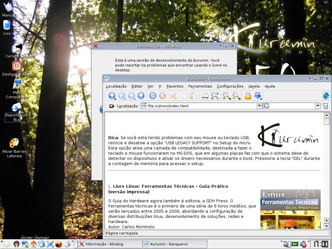Image resolution: width=332 pixels, height=249 pixels.
Task: Click the help button on Konqueror title bar
Action: [310, 78]
